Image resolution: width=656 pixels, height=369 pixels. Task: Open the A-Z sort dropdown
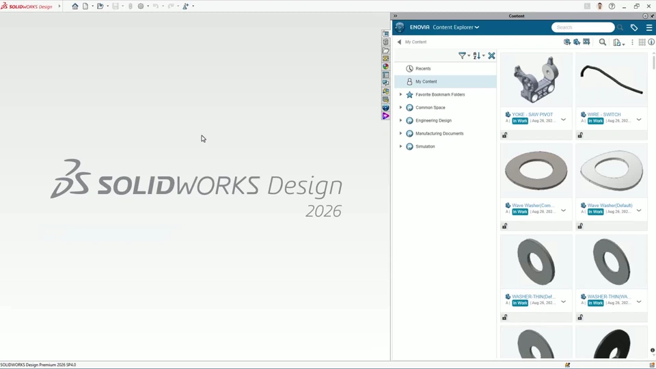[x=478, y=55]
